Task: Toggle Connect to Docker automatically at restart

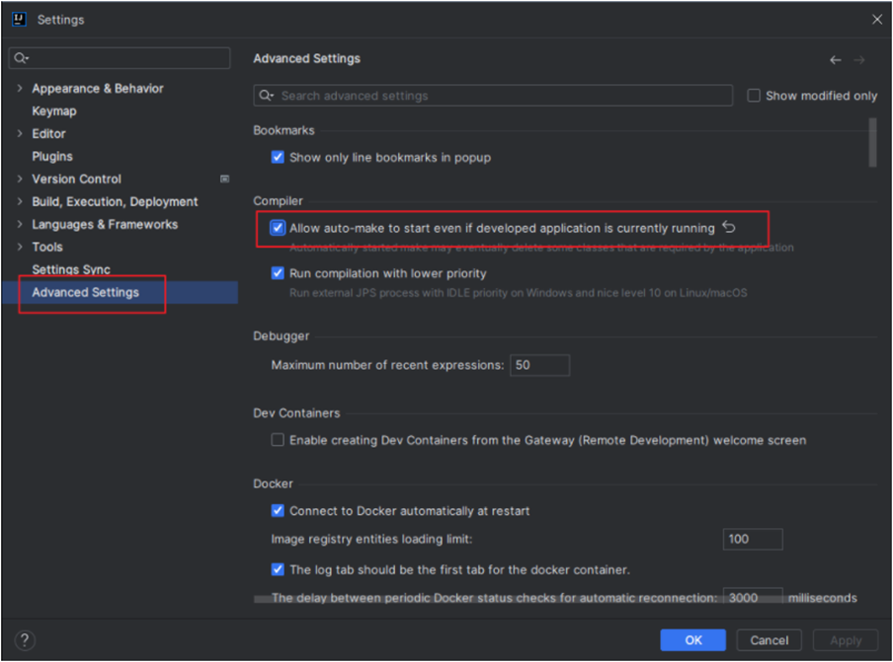Action: (278, 511)
